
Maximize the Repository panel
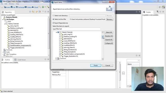(48, 12)
